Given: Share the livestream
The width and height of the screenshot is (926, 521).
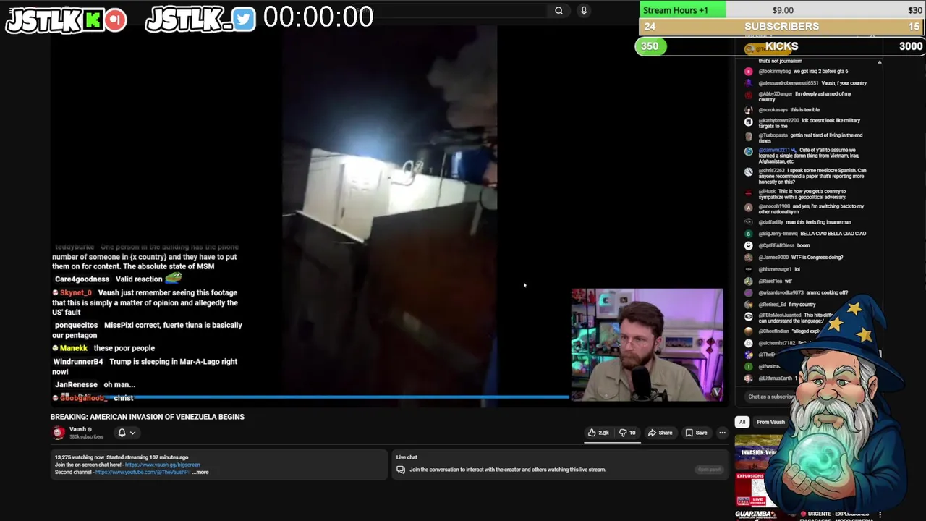Looking at the screenshot, I should tap(660, 433).
